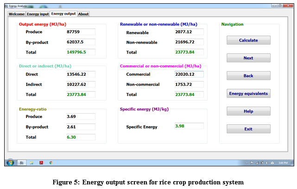Click the Specific Energy value field
The width and height of the screenshot is (297, 189).
point(188,126)
